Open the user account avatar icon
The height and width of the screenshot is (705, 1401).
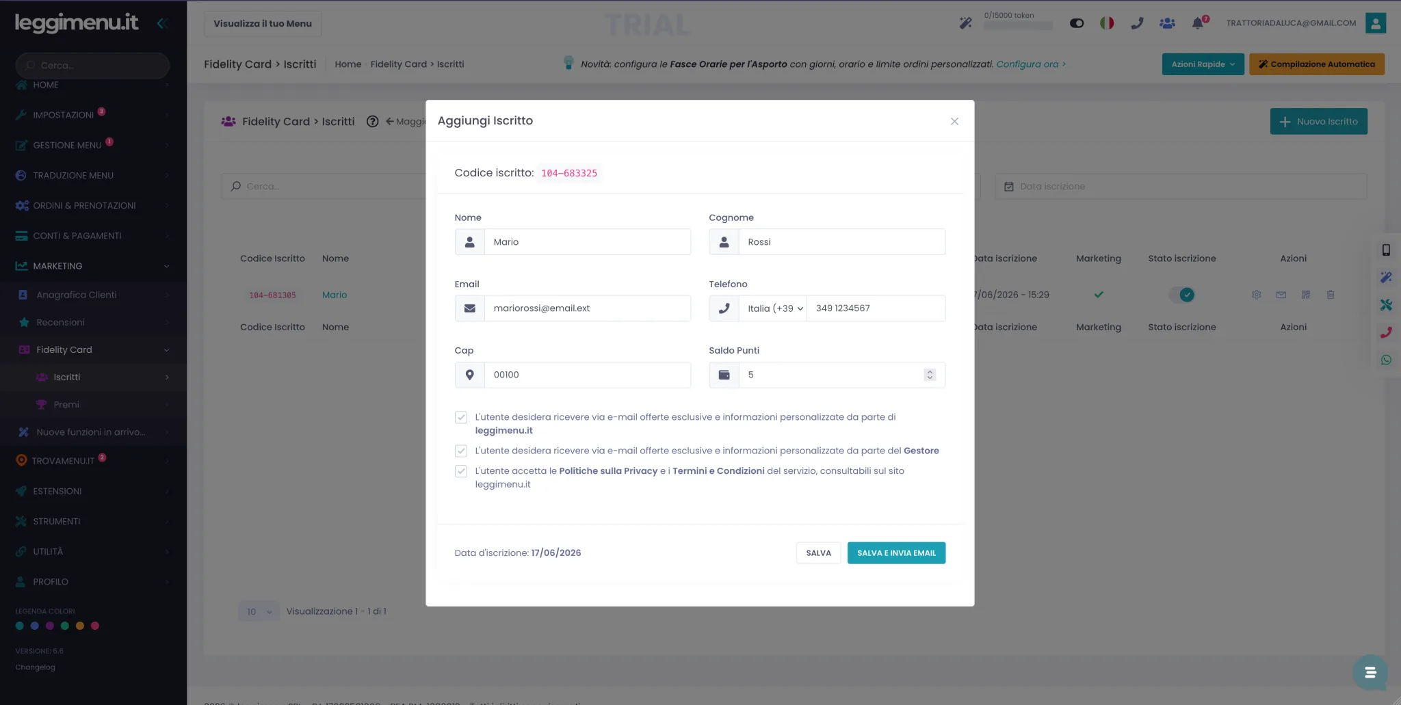tap(1375, 23)
